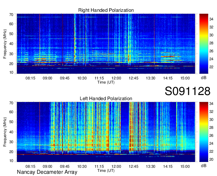217x176 pixels.
Task: Click the left-handed plot's dB color bar
Action: click(204, 132)
